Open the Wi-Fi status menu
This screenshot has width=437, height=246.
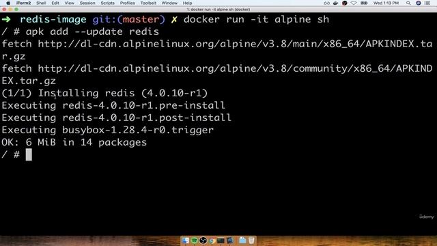(x=354, y=3)
